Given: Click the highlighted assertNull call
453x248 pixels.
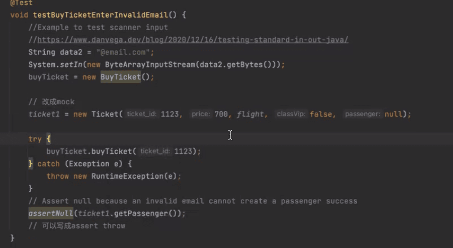Looking at the screenshot, I should pos(51,213).
